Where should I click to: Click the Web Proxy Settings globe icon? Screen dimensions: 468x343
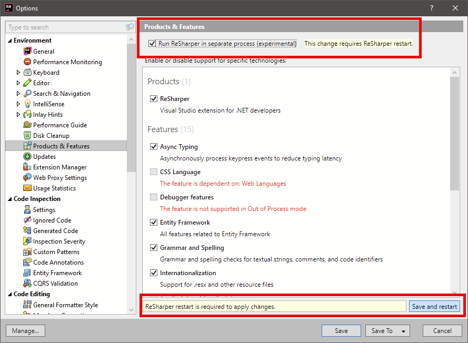click(27, 177)
